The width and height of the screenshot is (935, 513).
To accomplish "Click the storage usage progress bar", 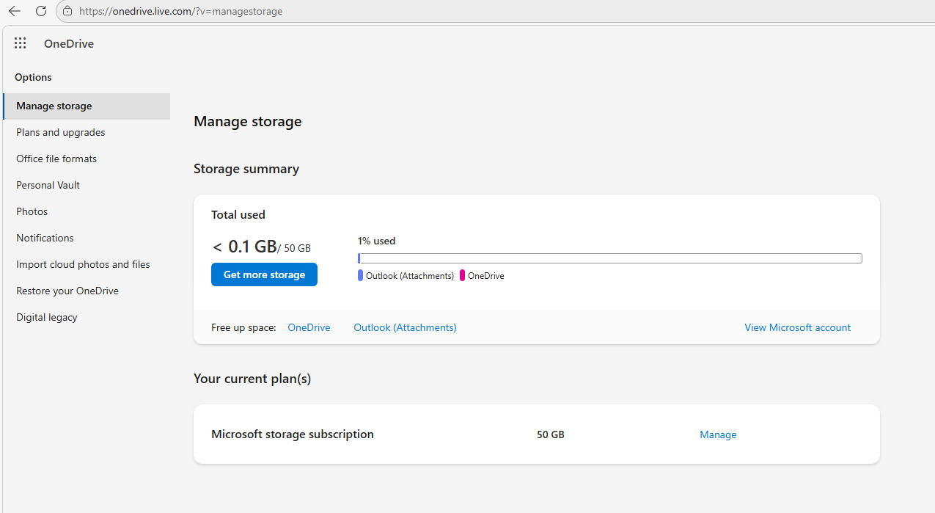I will click(x=610, y=258).
